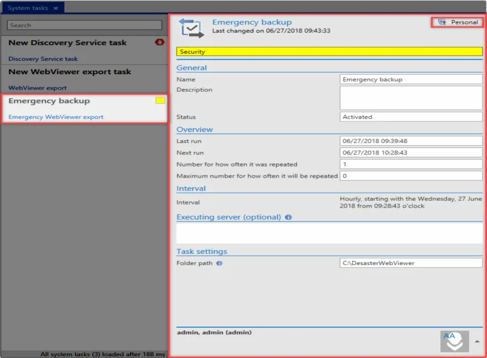Click the empty Description text area

411,98
